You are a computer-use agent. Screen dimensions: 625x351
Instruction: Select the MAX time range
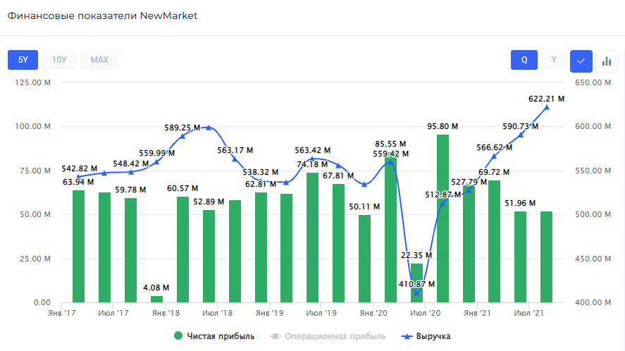tap(99, 60)
